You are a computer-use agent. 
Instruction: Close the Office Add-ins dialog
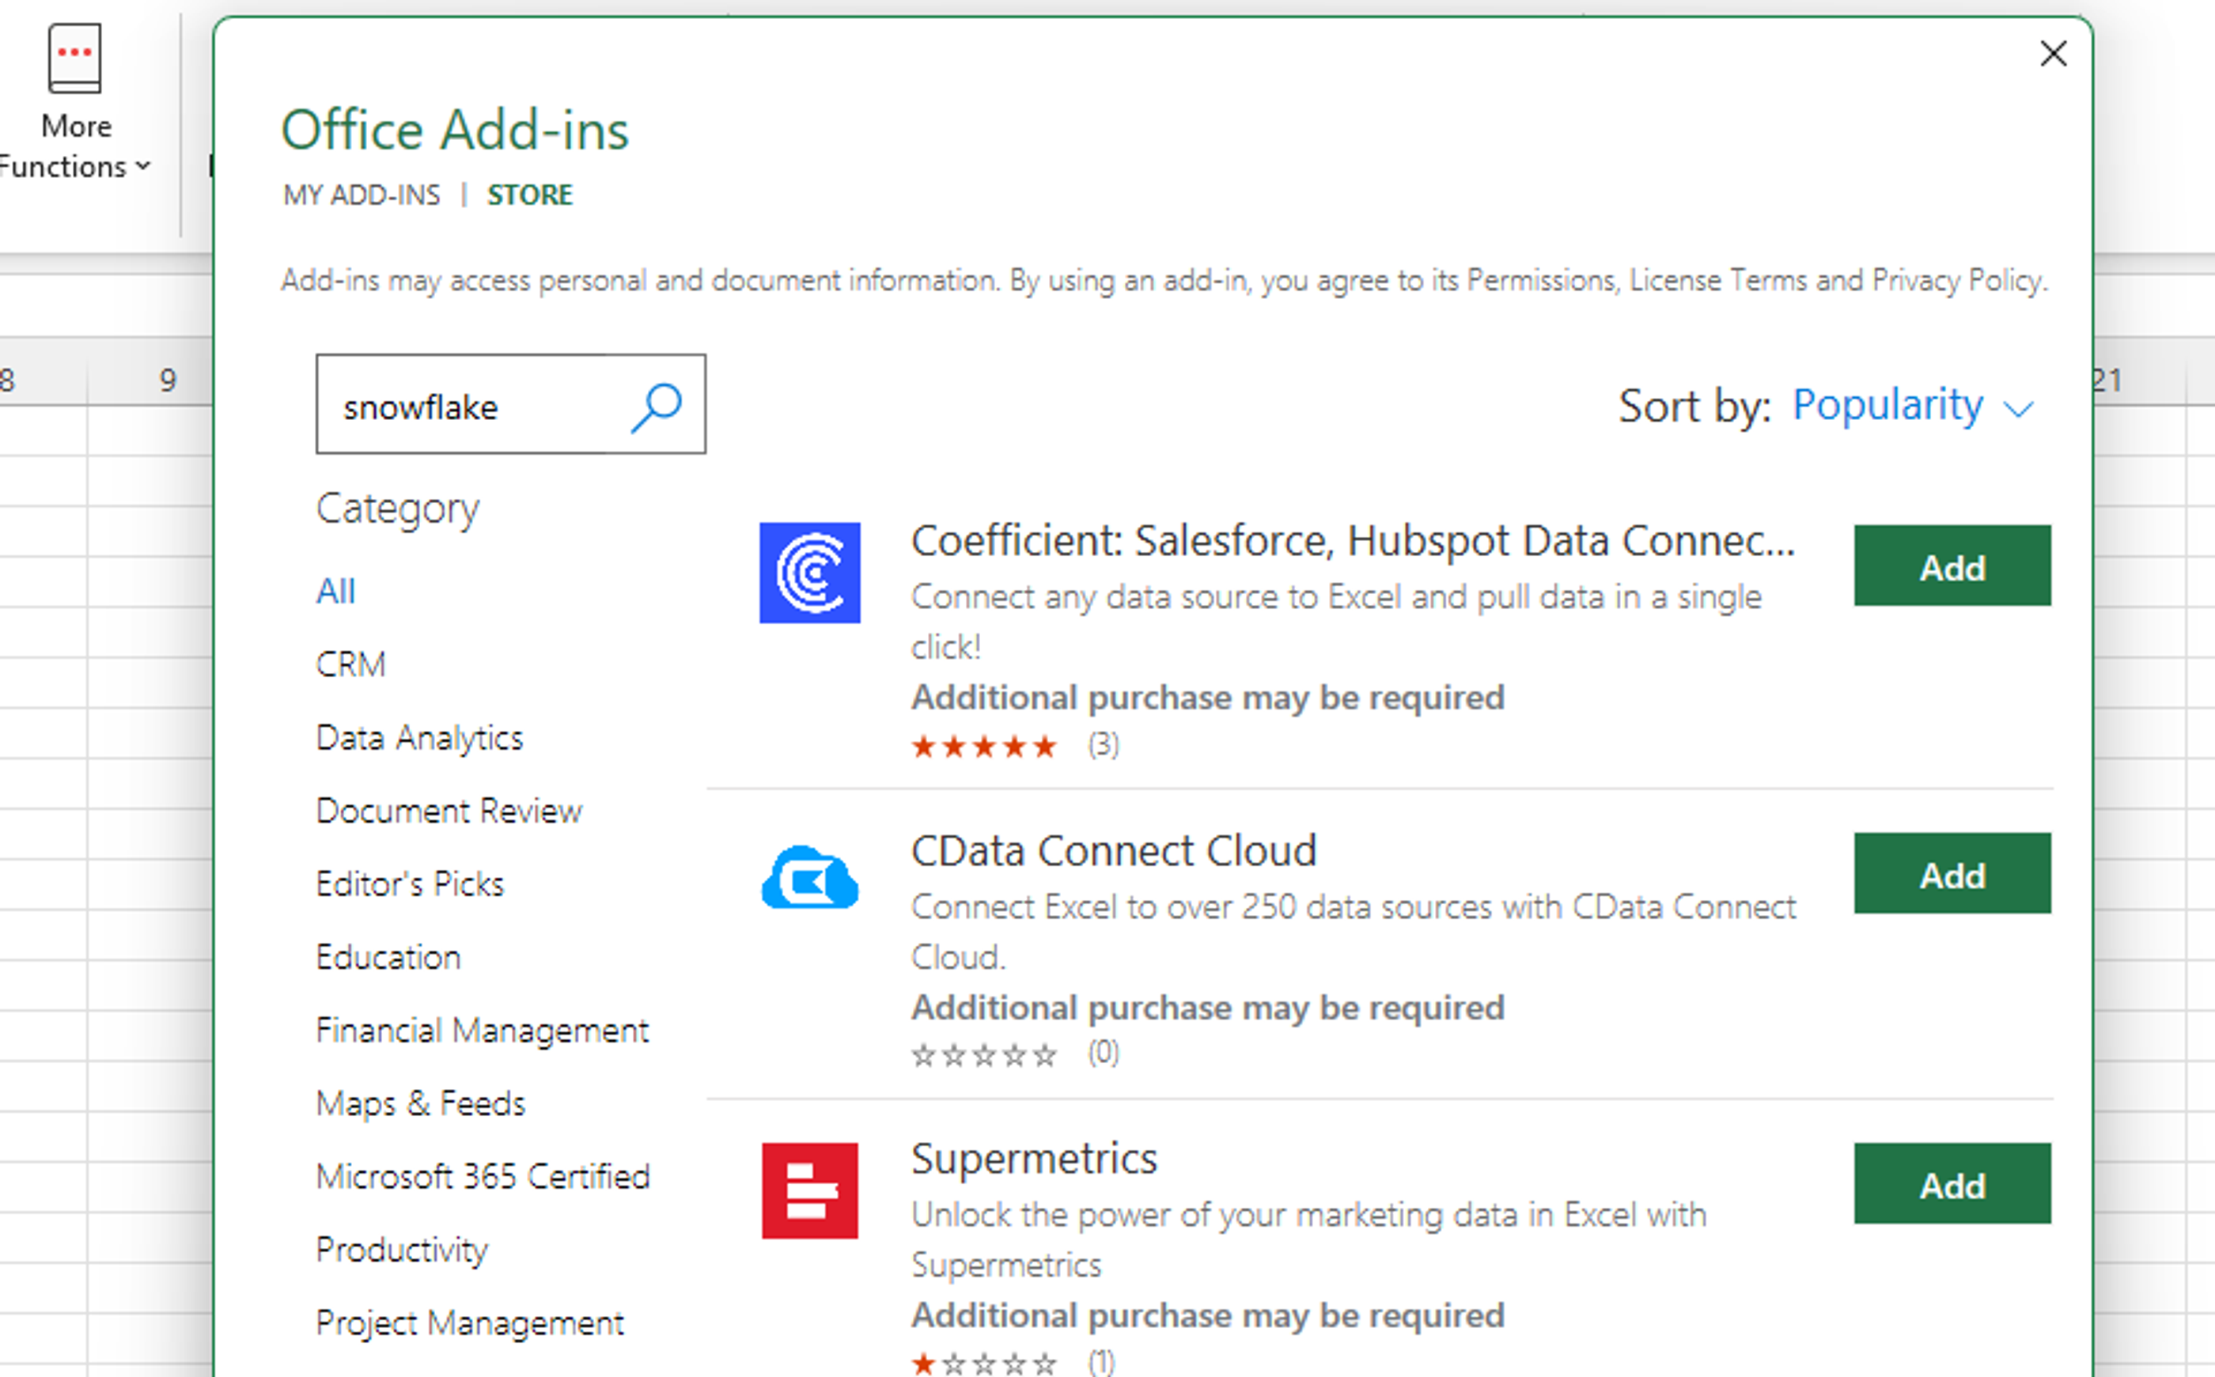[2053, 54]
